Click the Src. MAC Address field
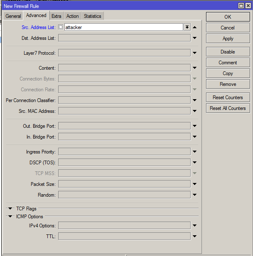This screenshot has height=256, width=253. [124, 111]
